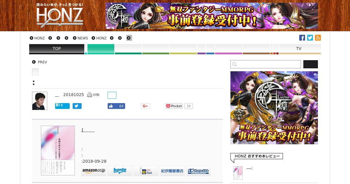Select the tab with yellow underline
350x184 pixels.
pos(183,49)
